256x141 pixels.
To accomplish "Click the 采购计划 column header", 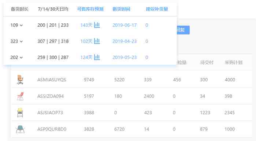I will click(x=233, y=62).
